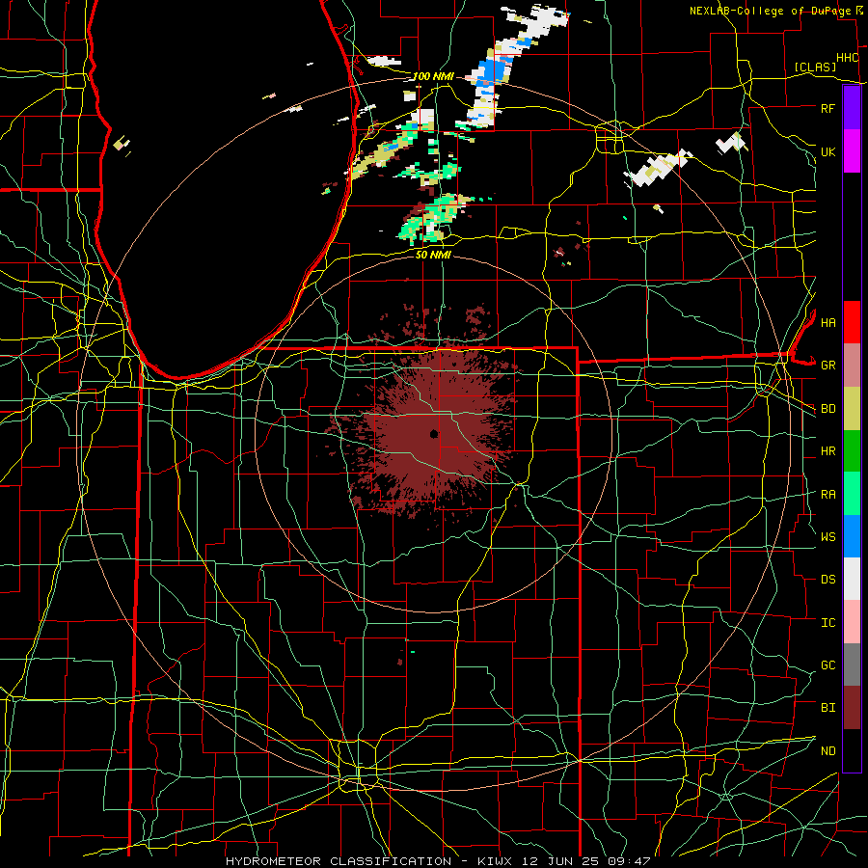Click the black radar site dot
The image size is (868, 868).
(x=434, y=433)
